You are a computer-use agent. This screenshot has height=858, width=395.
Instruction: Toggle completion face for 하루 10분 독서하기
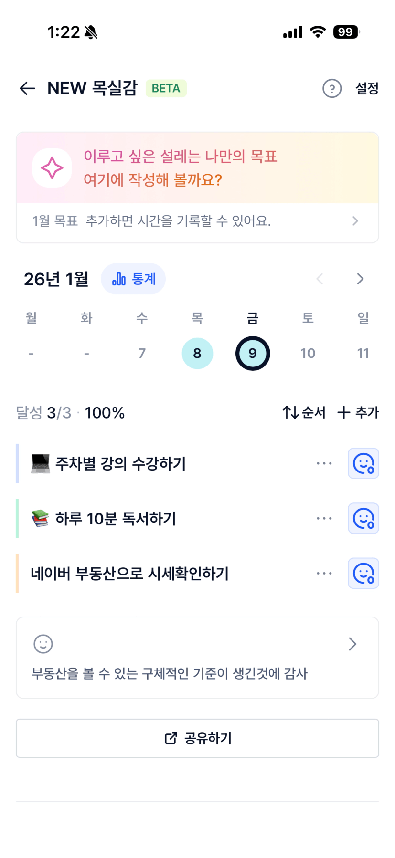pos(363,518)
